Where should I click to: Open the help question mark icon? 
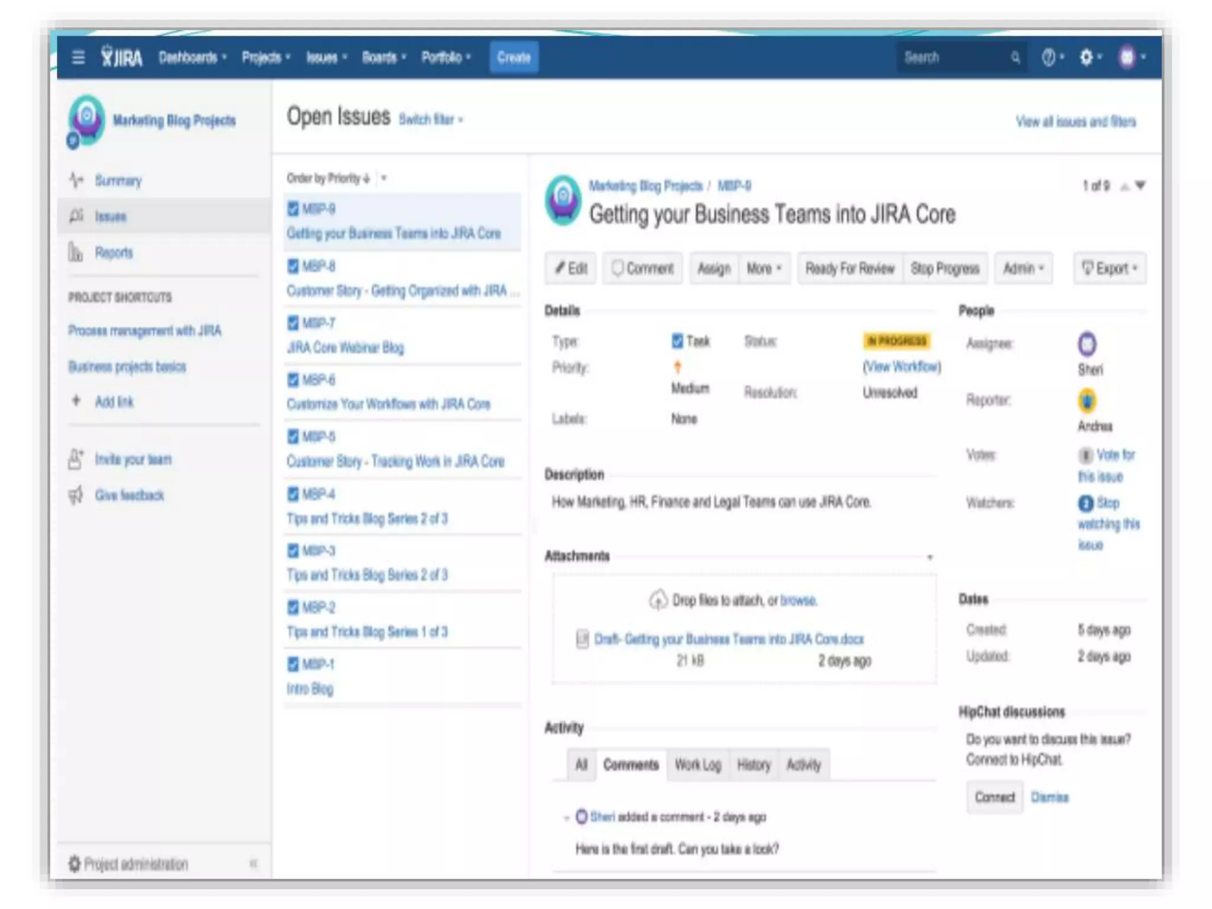pos(1048,57)
